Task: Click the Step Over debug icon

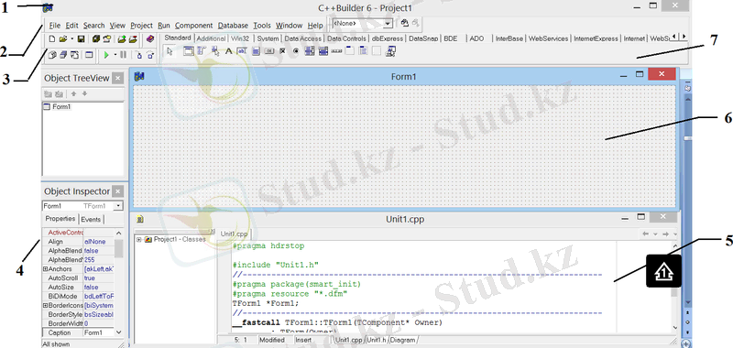Action: (x=150, y=55)
